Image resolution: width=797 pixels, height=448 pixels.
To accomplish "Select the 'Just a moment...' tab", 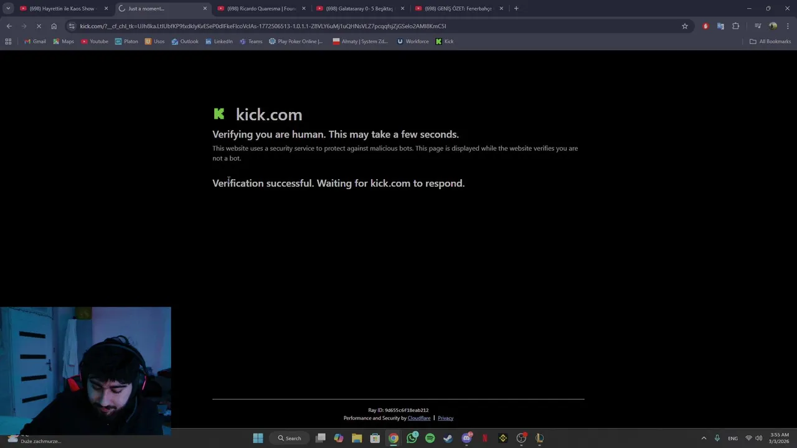I will 163,9.
